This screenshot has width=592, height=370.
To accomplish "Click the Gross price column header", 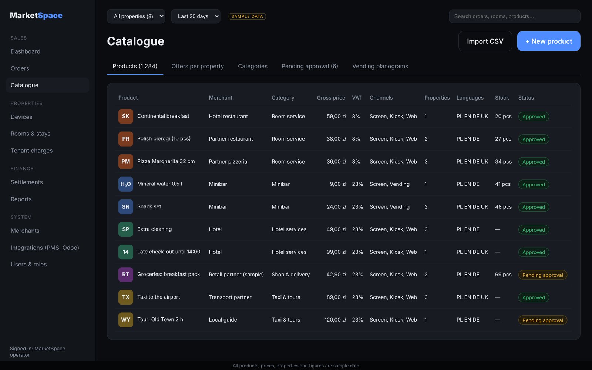I will click(331, 98).
